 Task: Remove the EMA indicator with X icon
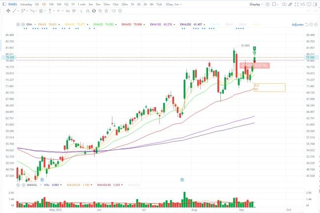pos(23,24)
